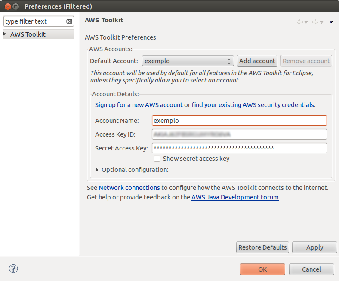Expand the Optional configuration section

pos(97,170)
